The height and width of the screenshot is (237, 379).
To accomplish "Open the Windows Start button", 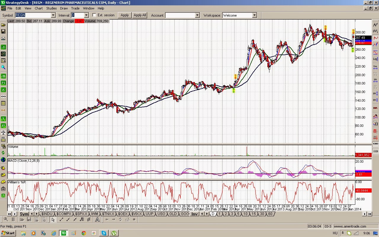I will [x=8, y=233].
